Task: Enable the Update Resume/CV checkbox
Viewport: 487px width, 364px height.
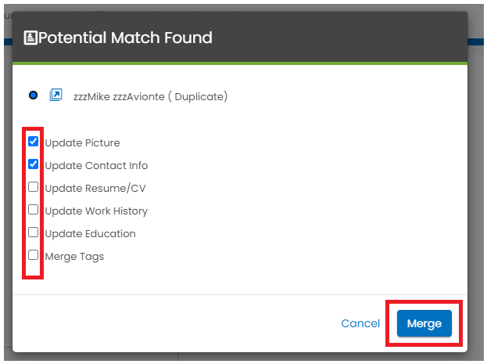Action: click(x=34, y=187)
